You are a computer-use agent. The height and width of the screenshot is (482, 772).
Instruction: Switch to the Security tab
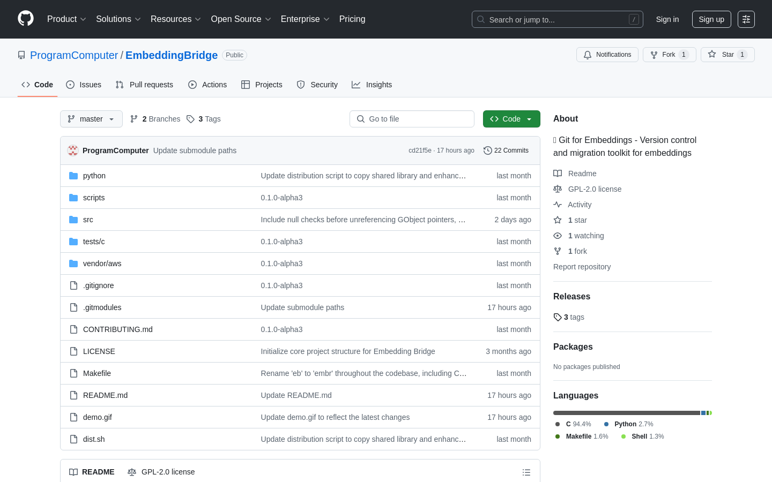317,85
